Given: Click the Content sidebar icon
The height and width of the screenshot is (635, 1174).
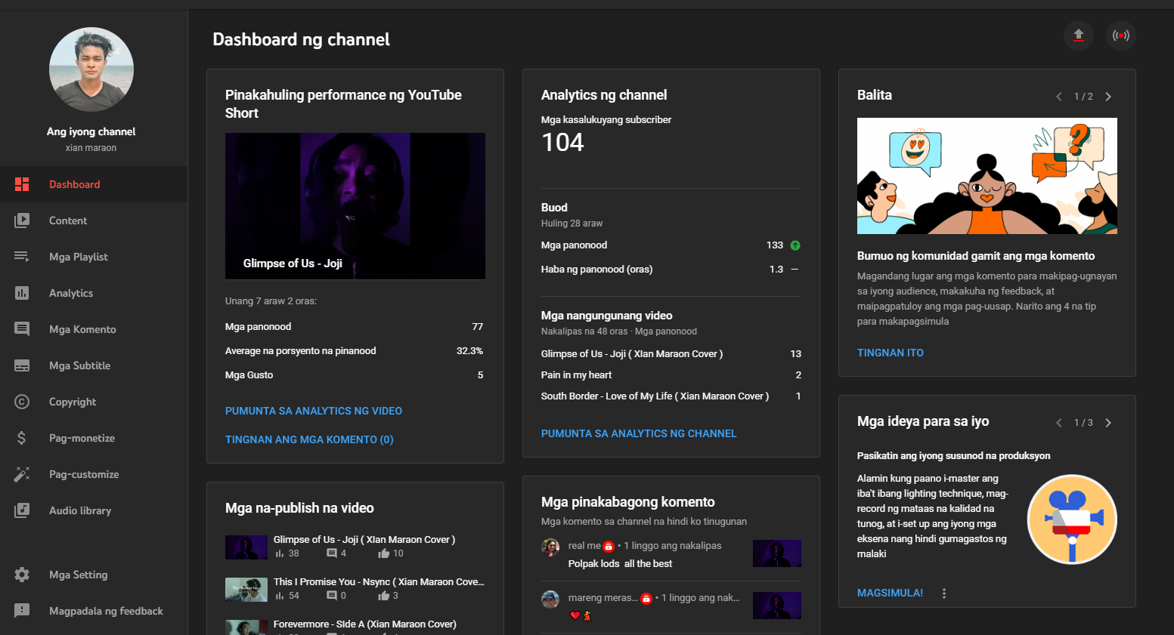Looking at the screenshot, I should click(22, 220).
